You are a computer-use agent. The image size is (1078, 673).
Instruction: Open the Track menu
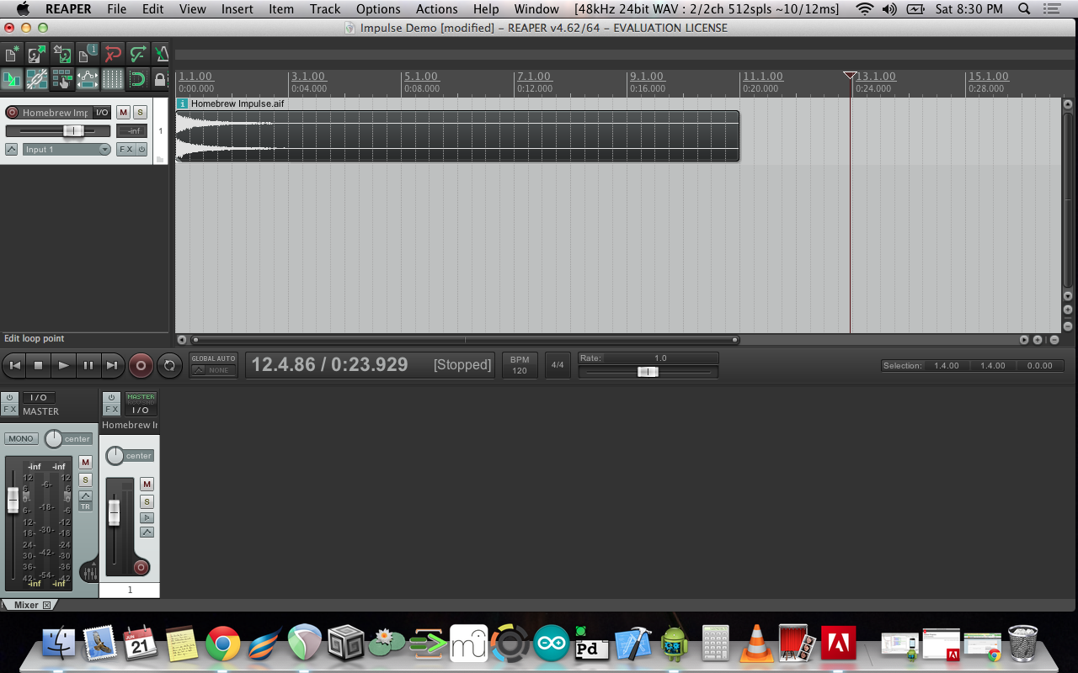coord(325,9)
